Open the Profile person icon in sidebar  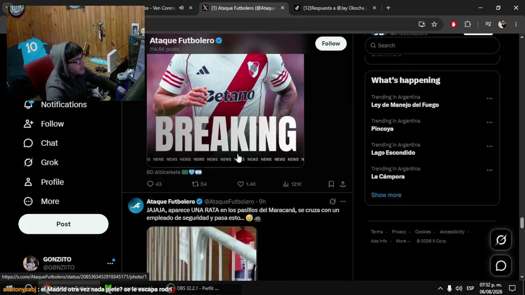[x=28, y=182]
